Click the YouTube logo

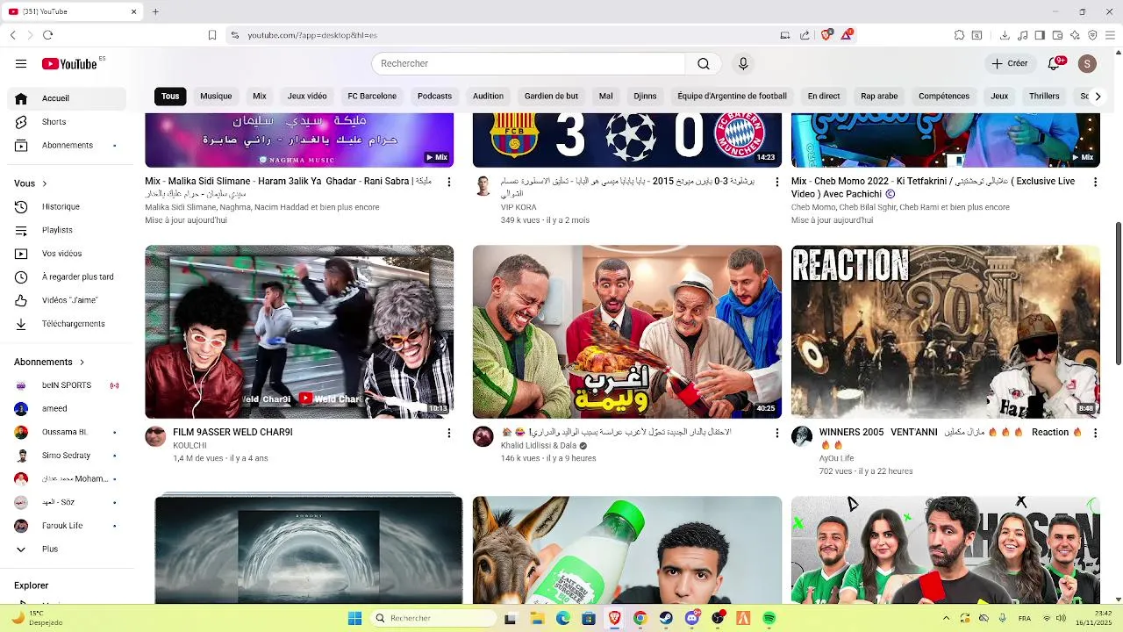click(70, 63)
